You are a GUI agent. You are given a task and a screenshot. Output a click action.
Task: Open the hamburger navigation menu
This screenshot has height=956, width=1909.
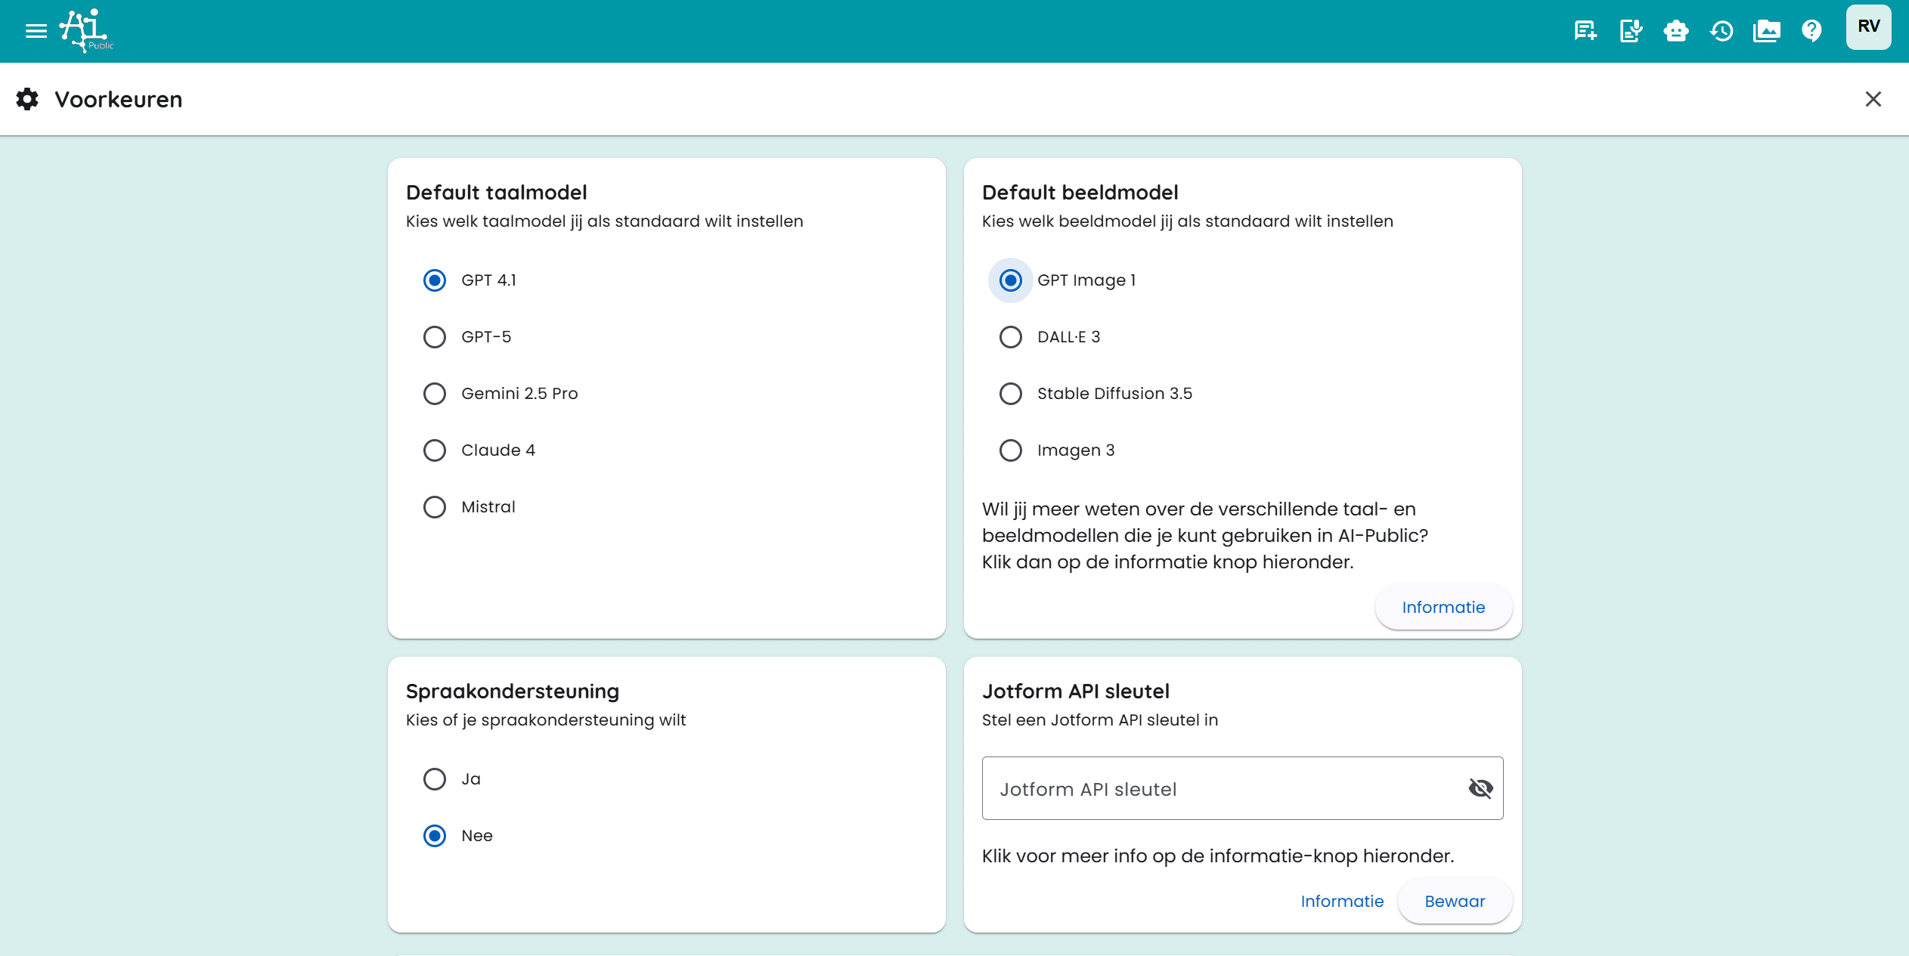(x=36, y=31)
